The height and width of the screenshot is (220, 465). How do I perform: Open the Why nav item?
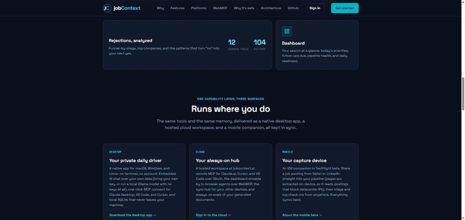[160, 8]
